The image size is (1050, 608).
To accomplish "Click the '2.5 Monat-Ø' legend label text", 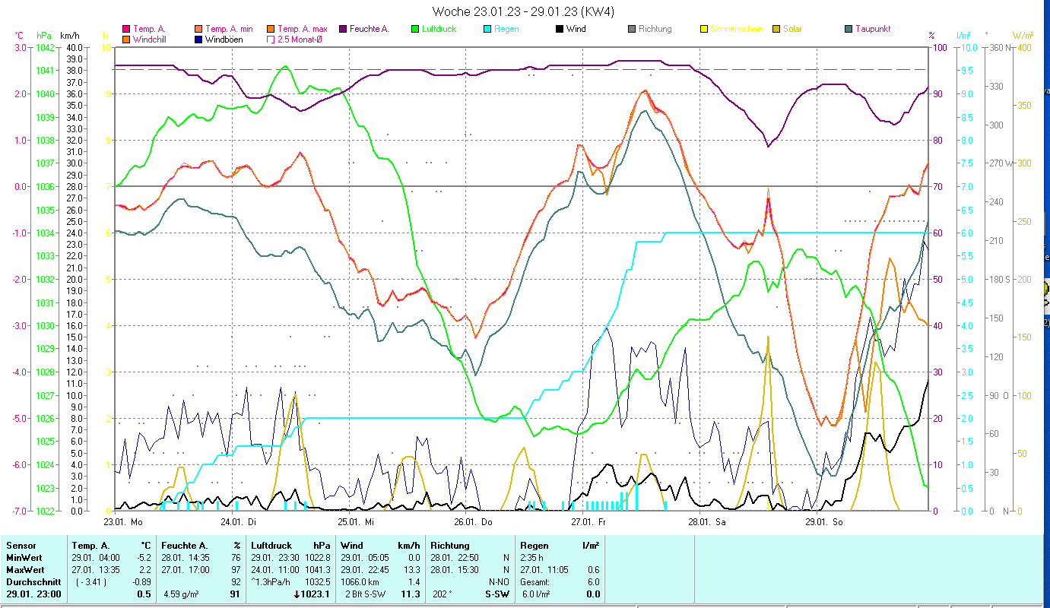I will (300, 39).
